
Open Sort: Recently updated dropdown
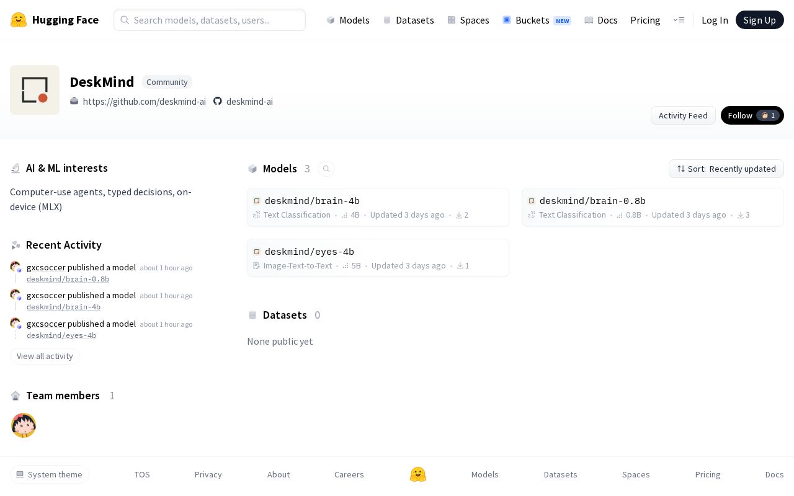click(726, 169)
